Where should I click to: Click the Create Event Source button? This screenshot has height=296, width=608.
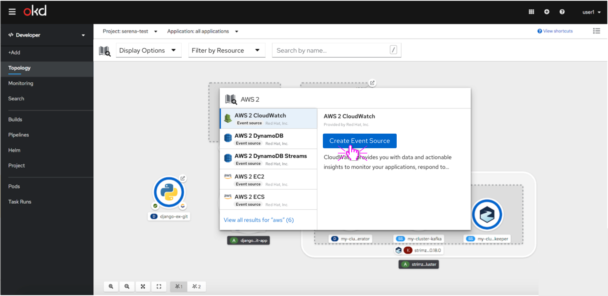click(x=359, y=141)
